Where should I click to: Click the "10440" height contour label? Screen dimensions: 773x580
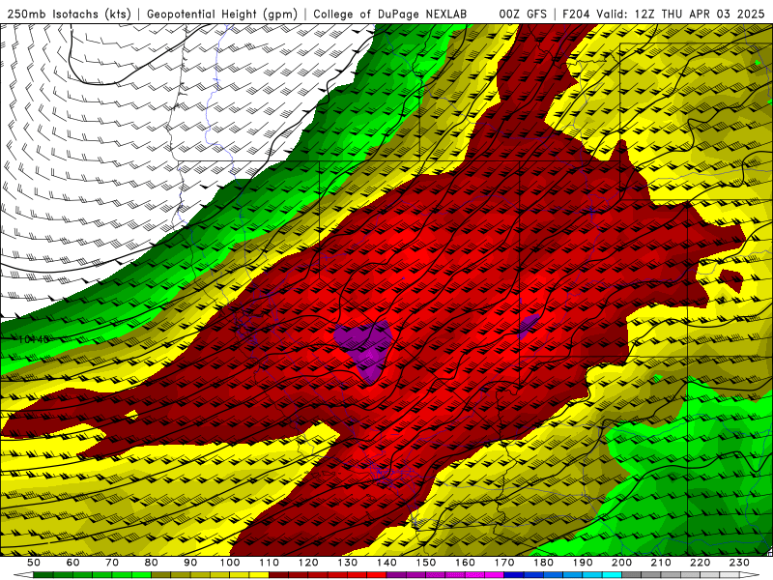pyautogui.click(x=34, y=339)
